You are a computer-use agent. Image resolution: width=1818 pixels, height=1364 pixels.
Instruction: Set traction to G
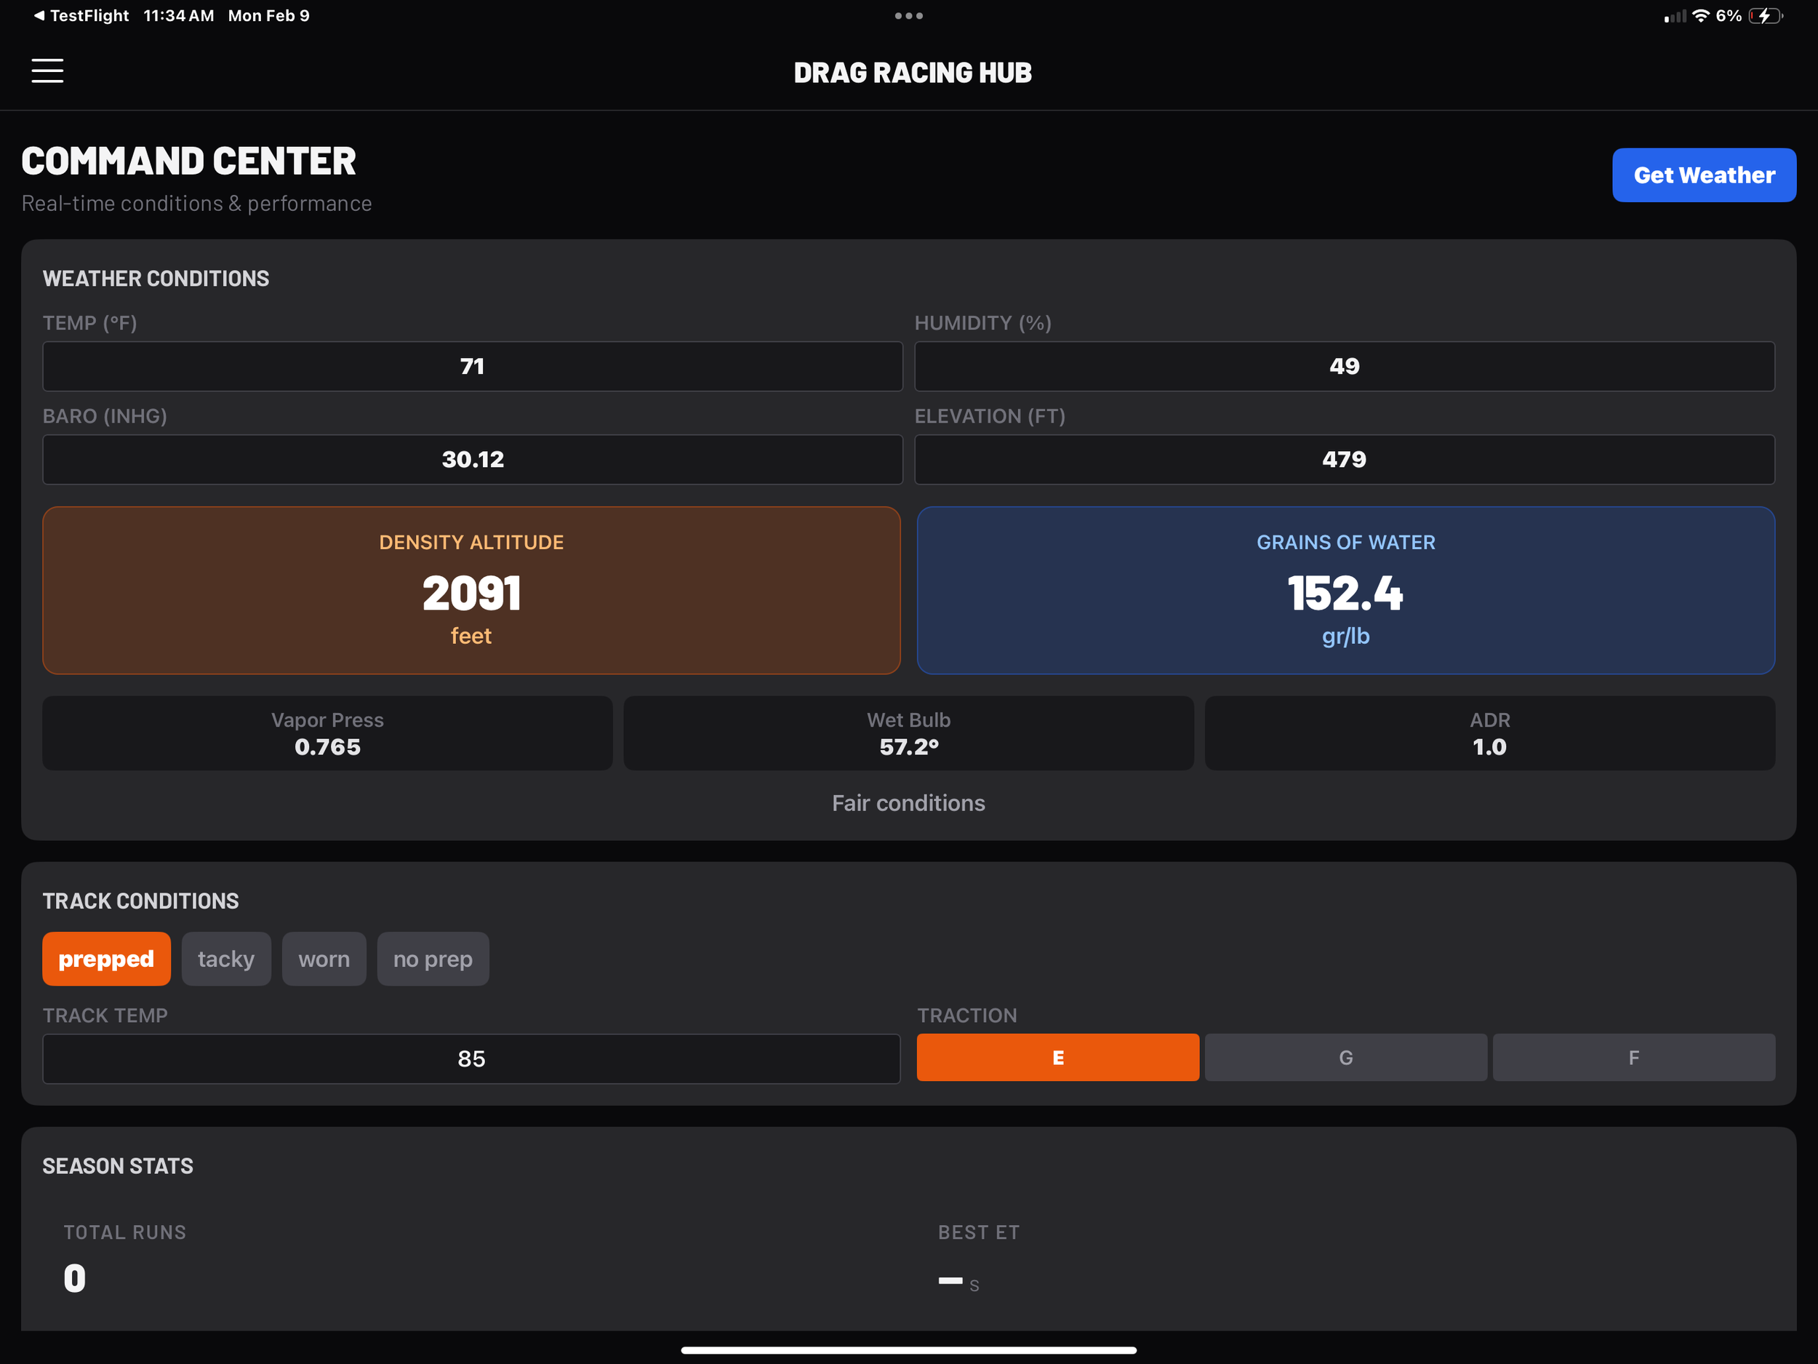point(1345,1057)
